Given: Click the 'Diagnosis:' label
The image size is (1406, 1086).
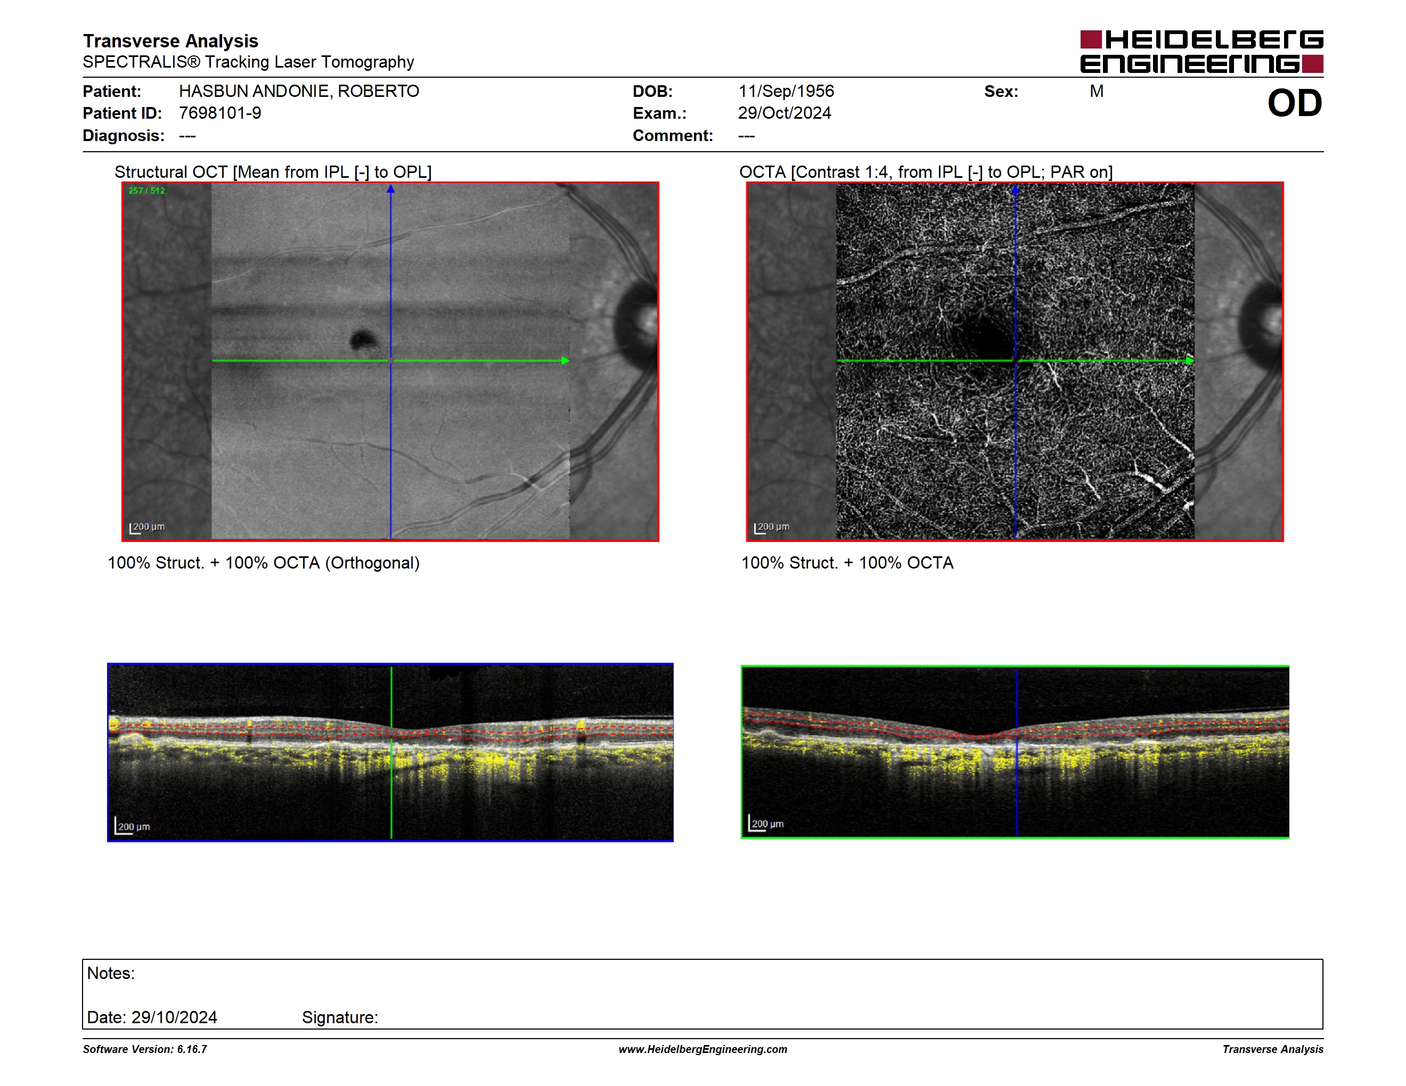Looking at the screenshot, I should [x=124, y=136].
